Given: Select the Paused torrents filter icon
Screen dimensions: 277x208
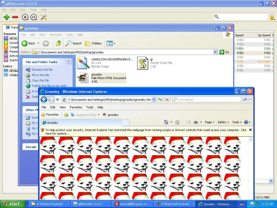Looking at the screenshot, I should [6, 51].
